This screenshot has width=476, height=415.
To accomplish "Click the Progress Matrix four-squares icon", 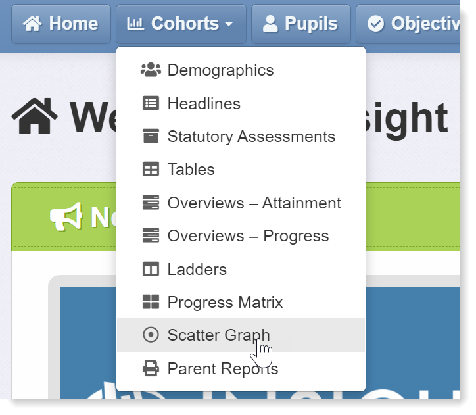I will [151, 302].
